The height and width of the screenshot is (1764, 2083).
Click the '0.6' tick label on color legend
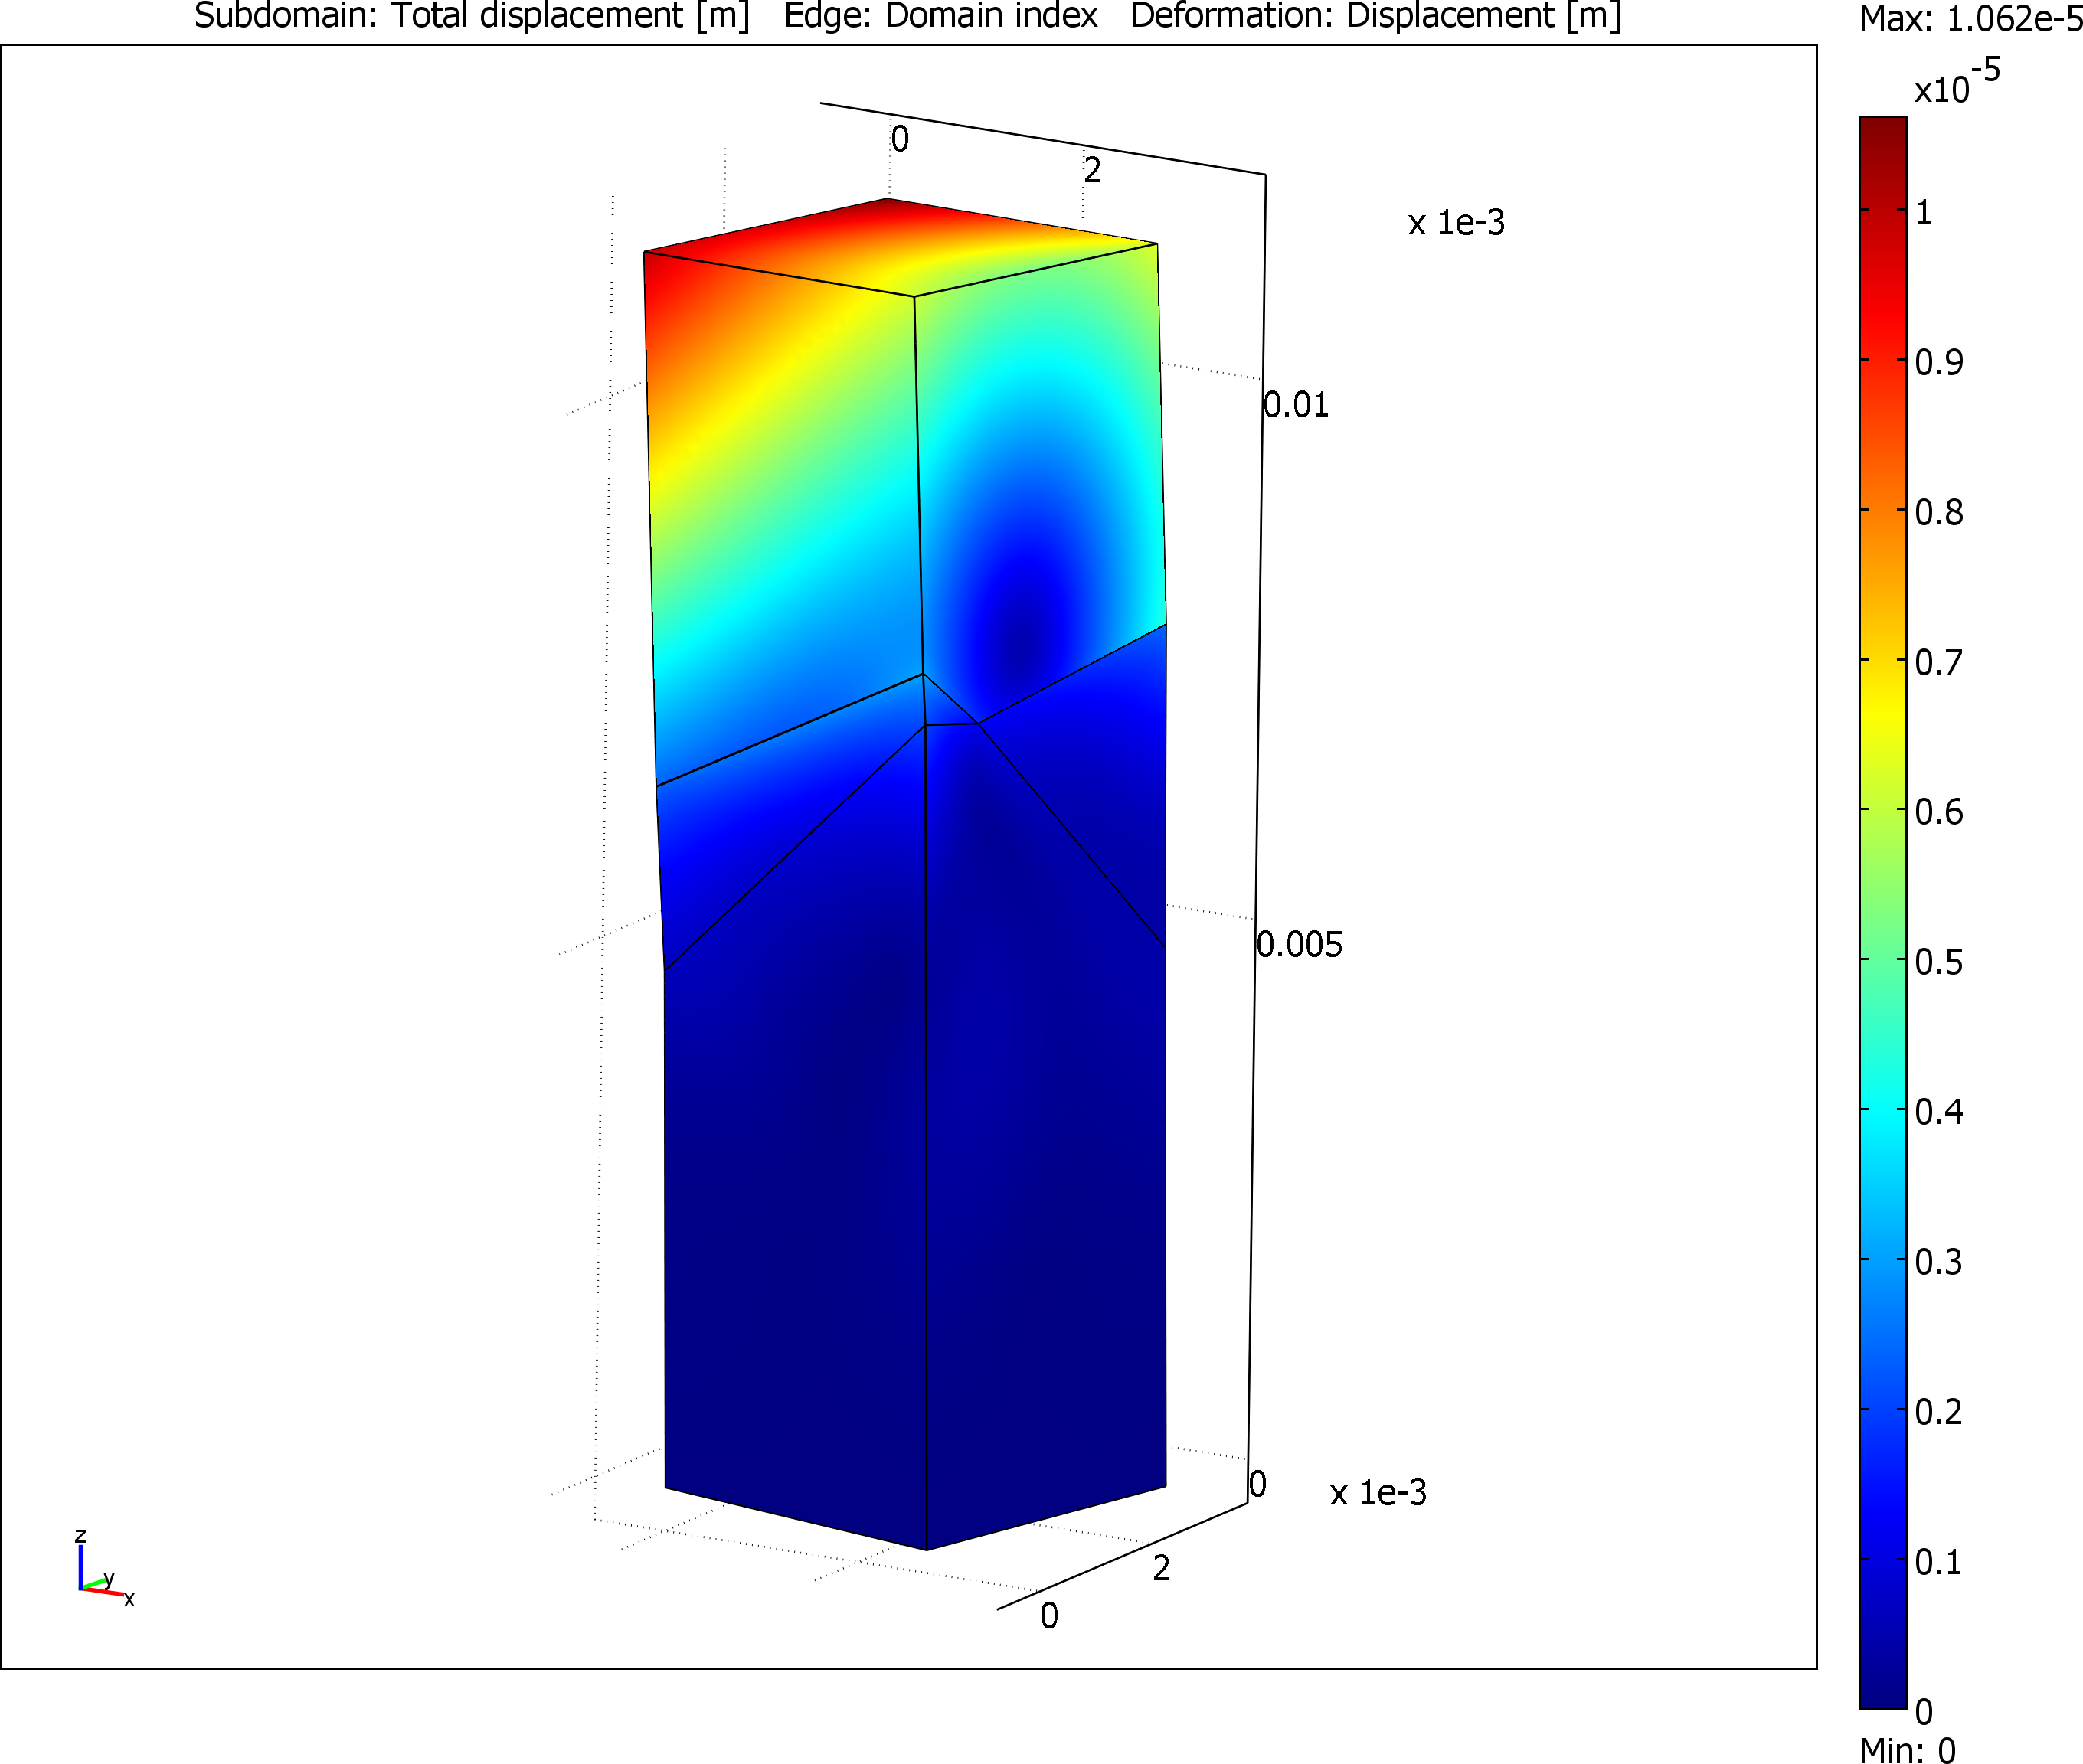click(x=1938, y=811)
